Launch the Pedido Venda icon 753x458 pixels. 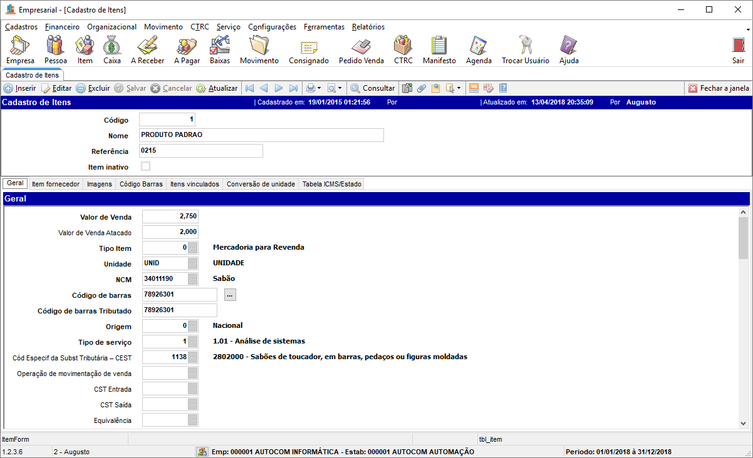[361, 49]
